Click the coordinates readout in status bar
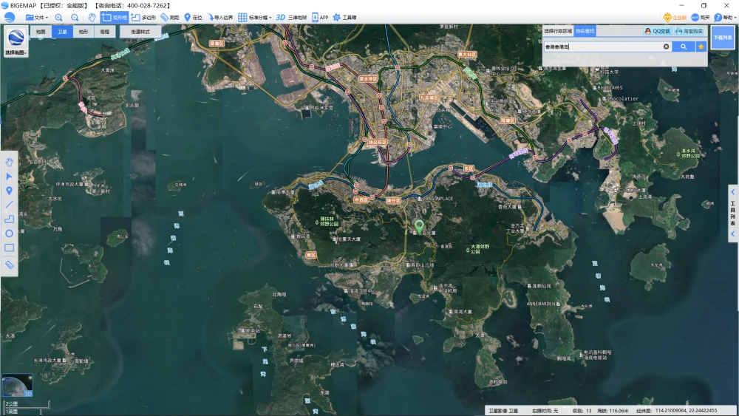The width and height of the screenshot is (739, 416). (x=676, y=411)
